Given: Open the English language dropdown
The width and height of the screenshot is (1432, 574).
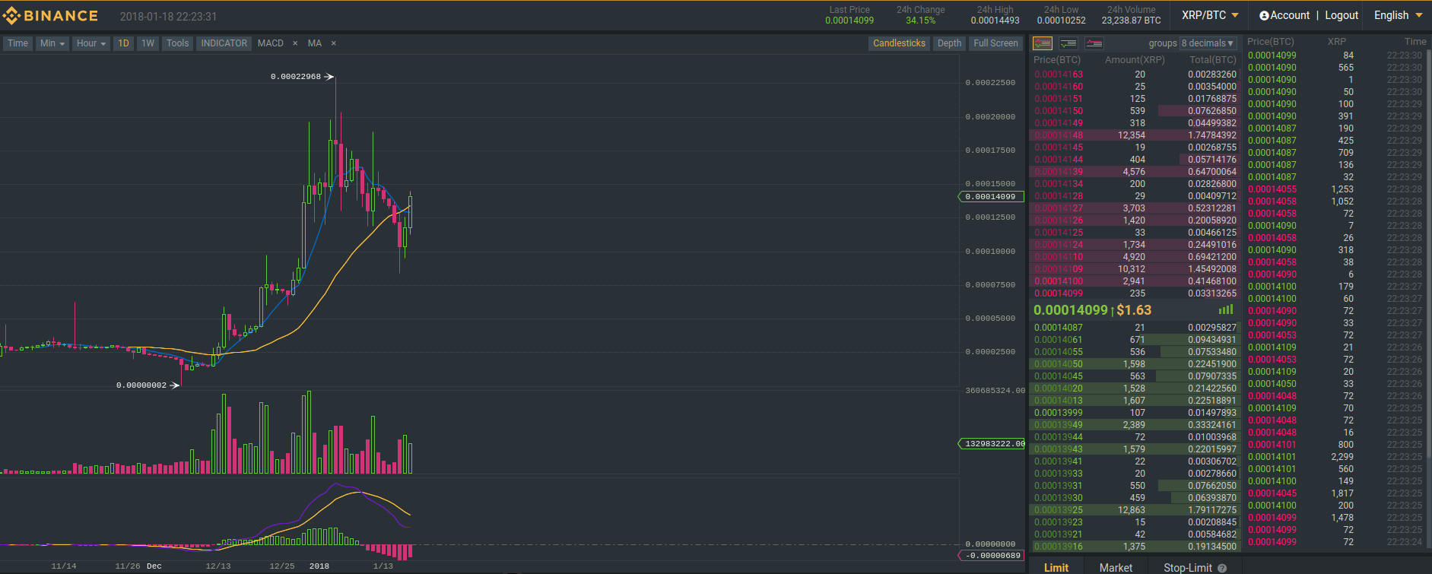Looking at the screenshot, I should pos(1398,15).
